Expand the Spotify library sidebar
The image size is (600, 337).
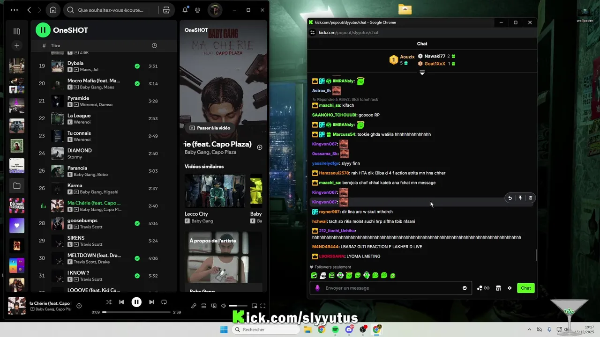17,31
